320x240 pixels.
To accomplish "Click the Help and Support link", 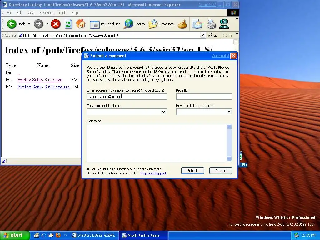I will [153, 173].
